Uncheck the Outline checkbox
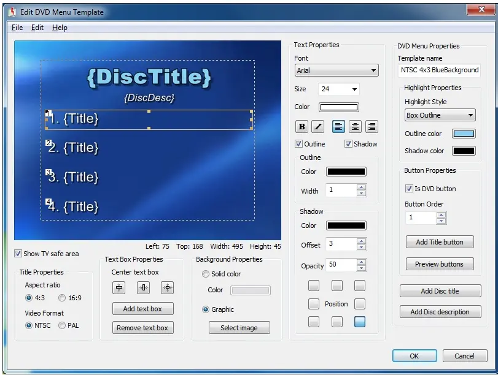 coord(299,144)
